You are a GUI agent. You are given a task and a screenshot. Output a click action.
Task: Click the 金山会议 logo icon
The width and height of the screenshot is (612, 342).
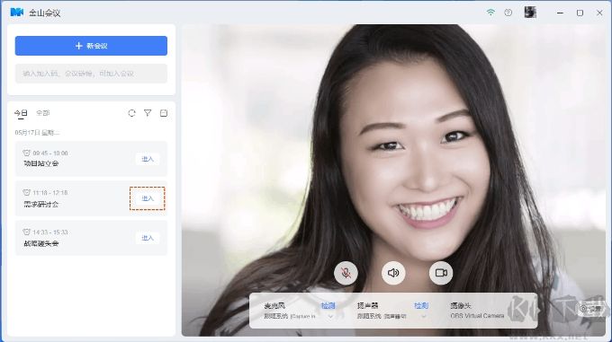(x=17, y=13)
